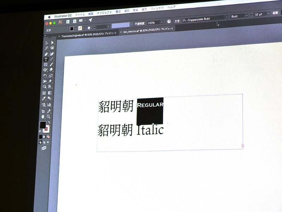This screenshot has width=282, height=212.
Task: Select the Puppet Warp pin tool
Action: [x=50, y=81]
